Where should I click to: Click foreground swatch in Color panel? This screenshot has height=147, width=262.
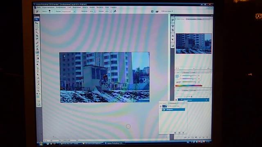tap(177, 76)
